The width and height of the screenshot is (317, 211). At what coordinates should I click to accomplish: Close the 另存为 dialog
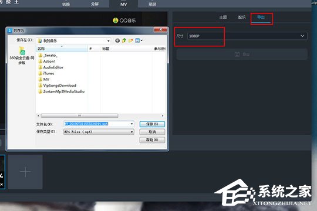tap(160, 30)
